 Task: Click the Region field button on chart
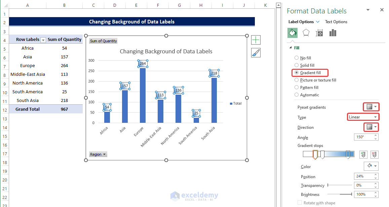pyautogui.click(x=98, y=154)
